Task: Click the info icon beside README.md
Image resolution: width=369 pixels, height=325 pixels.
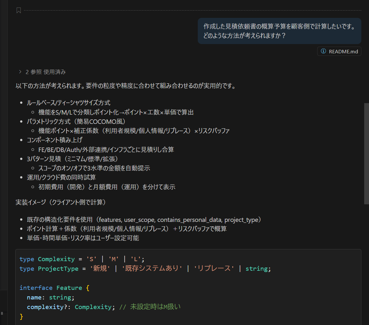Action: (x=323, y=51)
